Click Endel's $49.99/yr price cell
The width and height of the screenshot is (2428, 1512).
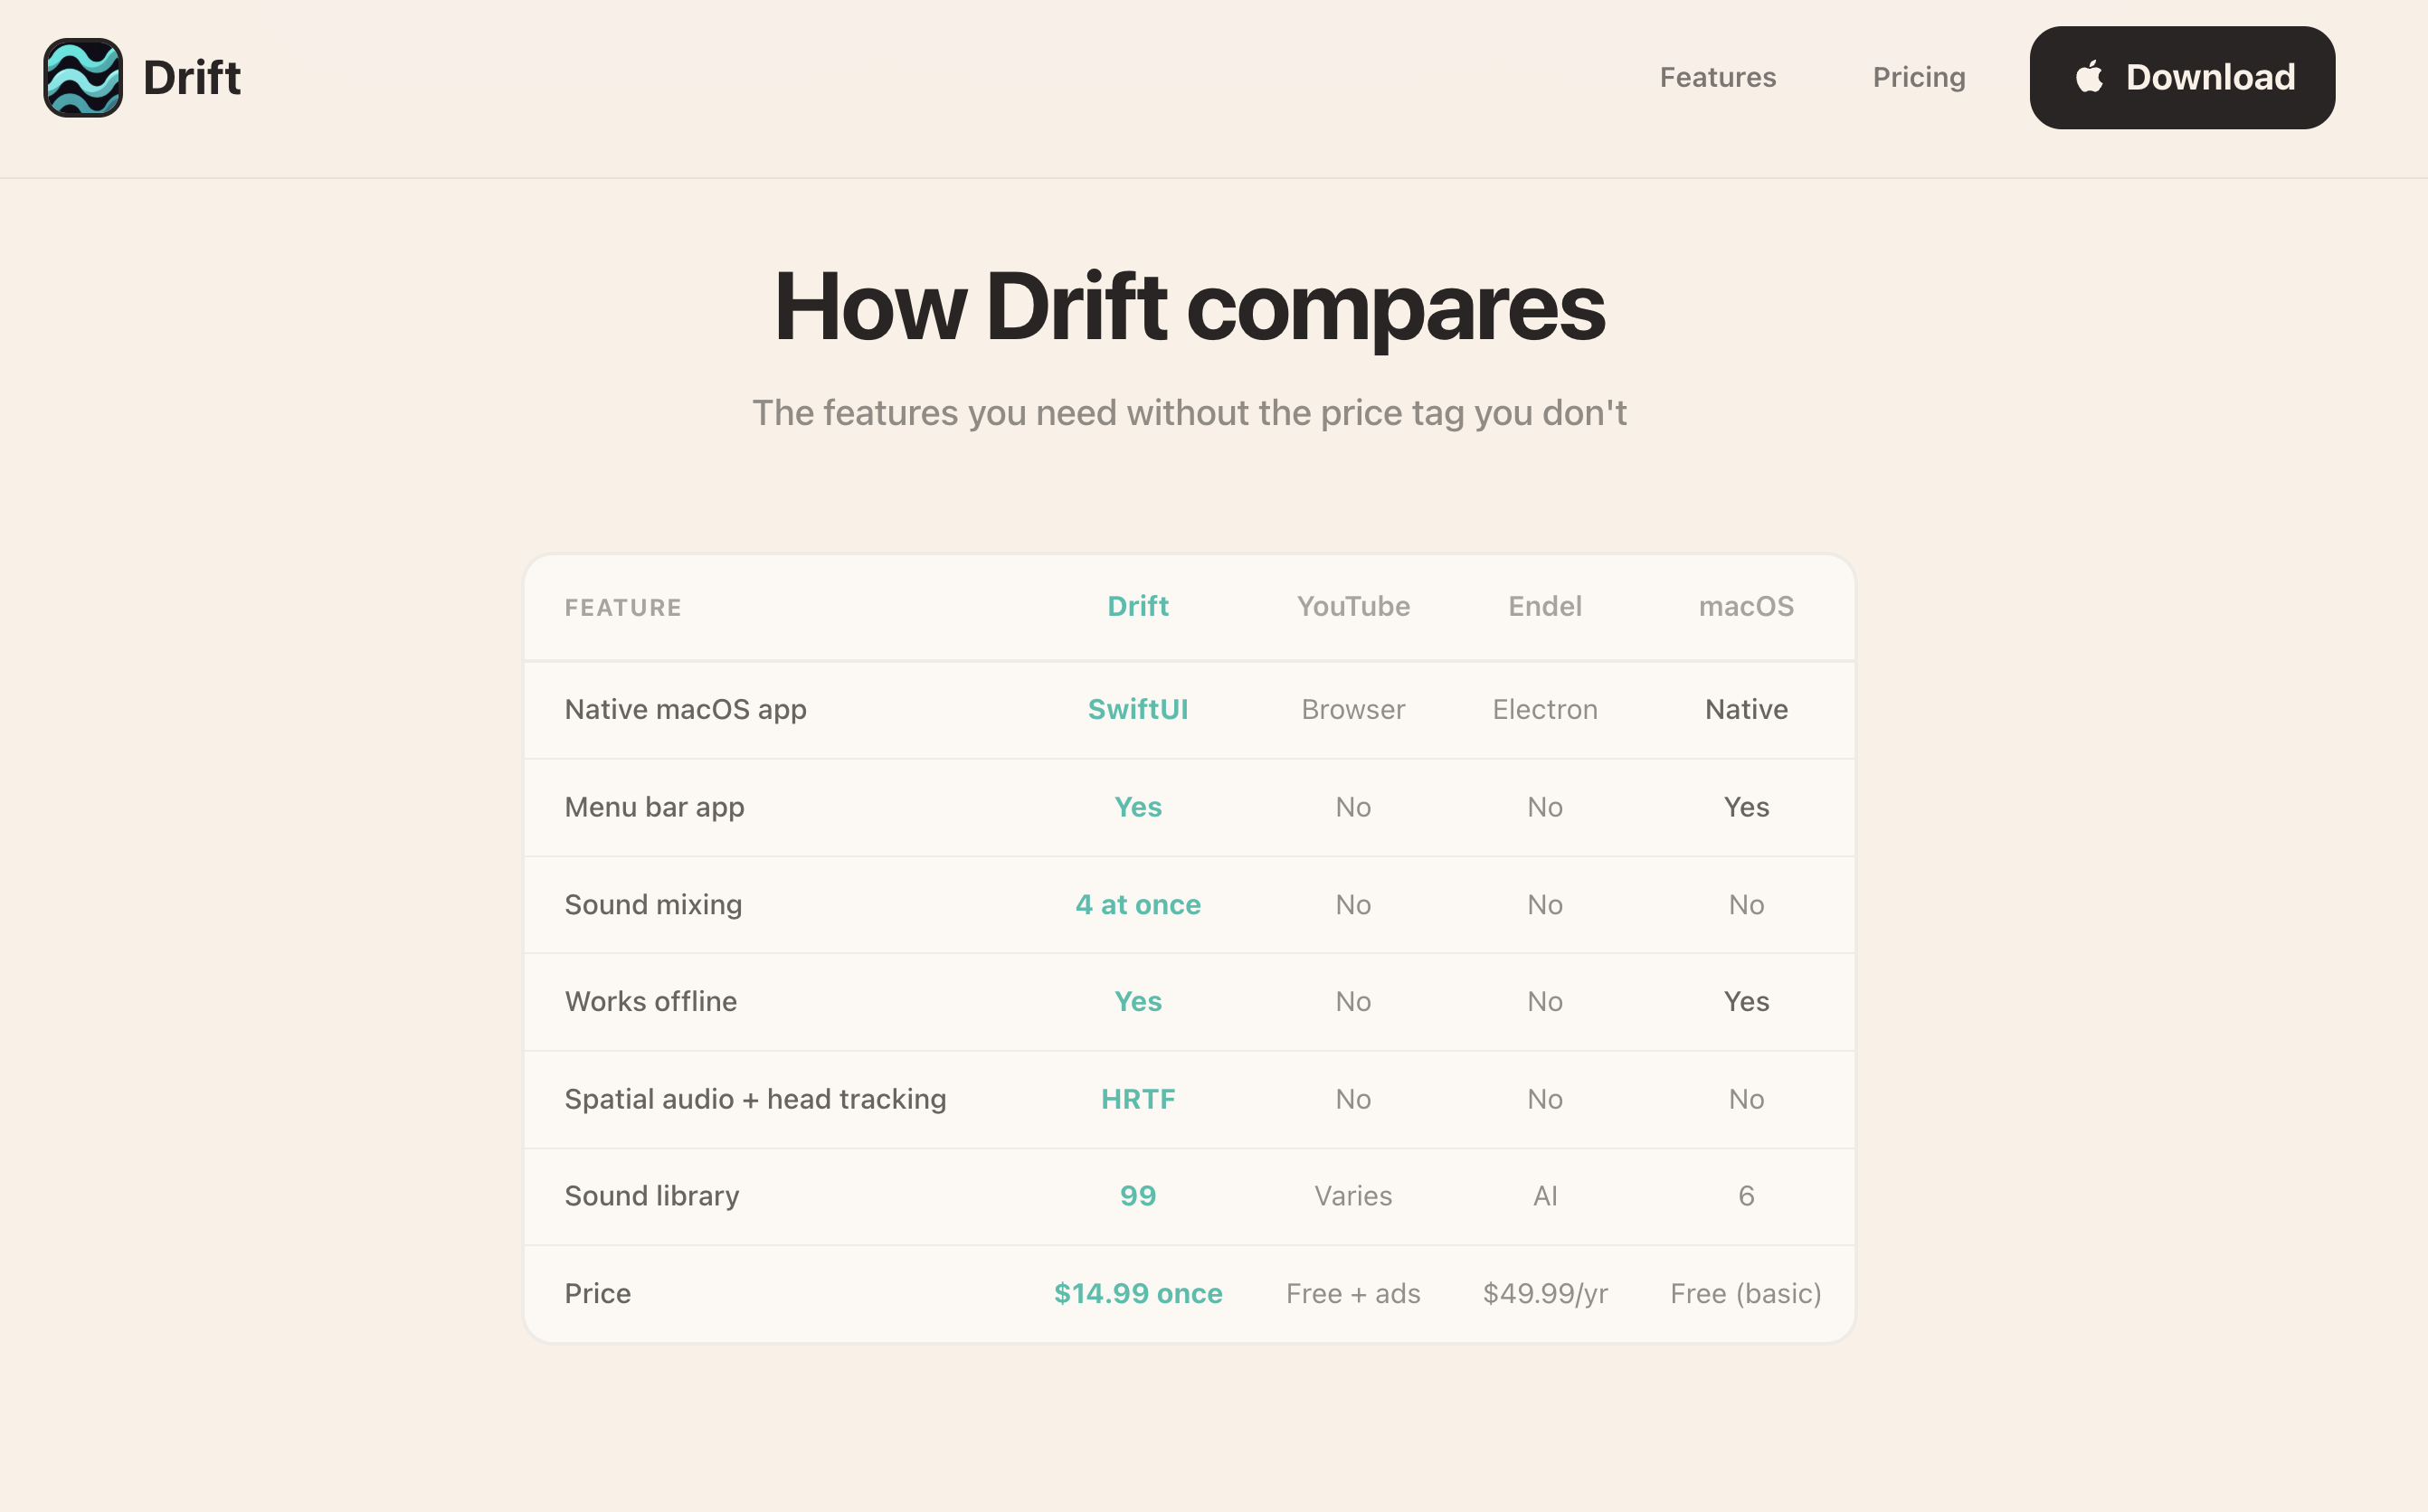coord(1543,1293)
